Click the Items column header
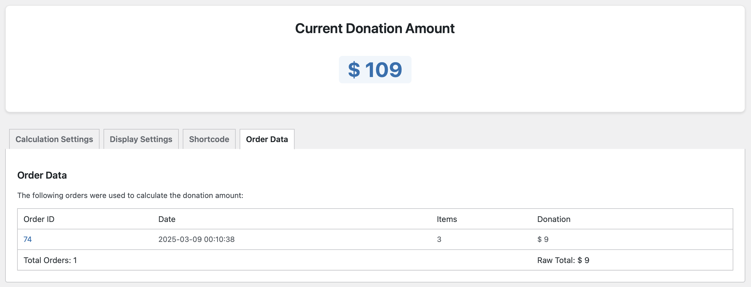 tap(447, 219)
